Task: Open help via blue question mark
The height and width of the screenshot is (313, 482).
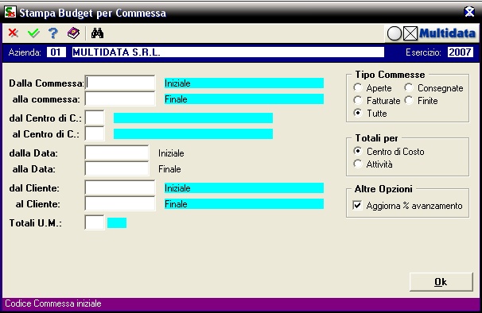Action: point(53,33)
